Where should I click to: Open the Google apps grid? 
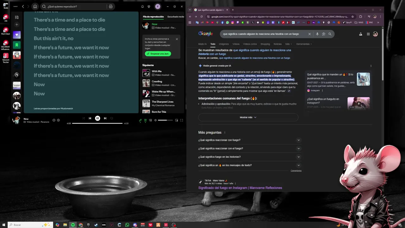pos(368,34)
